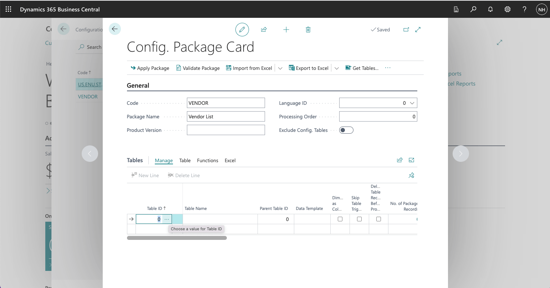Viewport: 550px width, 288px height.
Task: Go back from the Config. Package Card
Action: (115, 29)
